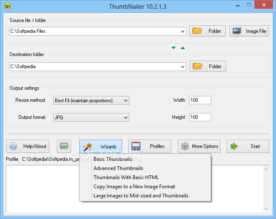Close the ThumbNailer window

coord(264,5)
